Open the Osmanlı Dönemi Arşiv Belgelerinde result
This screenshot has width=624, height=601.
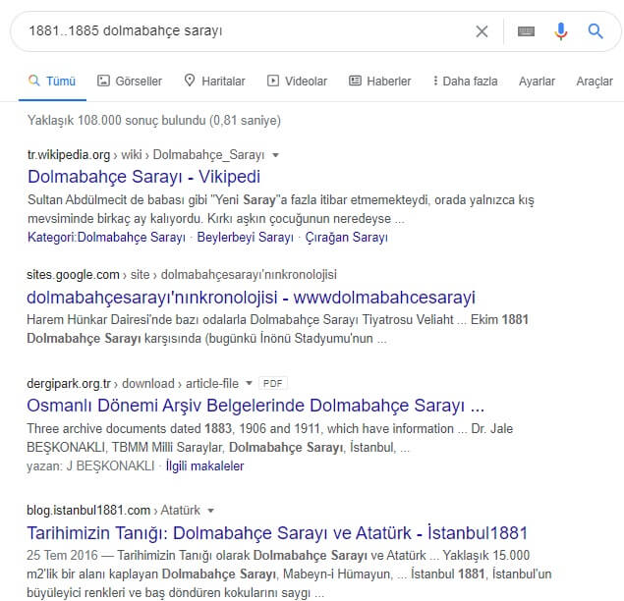(255, 405)
